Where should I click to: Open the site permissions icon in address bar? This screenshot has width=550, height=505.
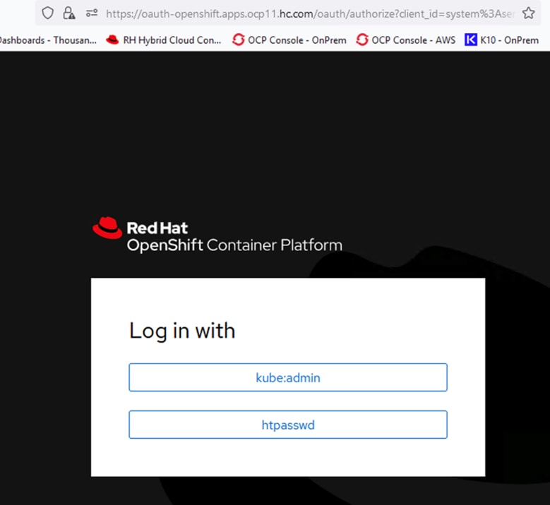(x=92, y=13)
